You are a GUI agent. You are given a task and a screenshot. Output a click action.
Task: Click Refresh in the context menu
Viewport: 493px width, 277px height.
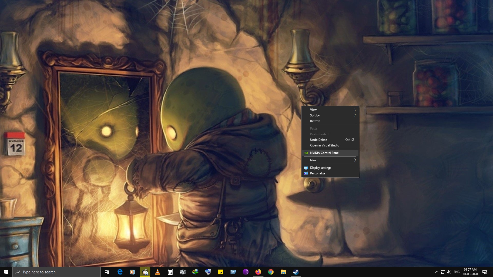tap(315, 121)
